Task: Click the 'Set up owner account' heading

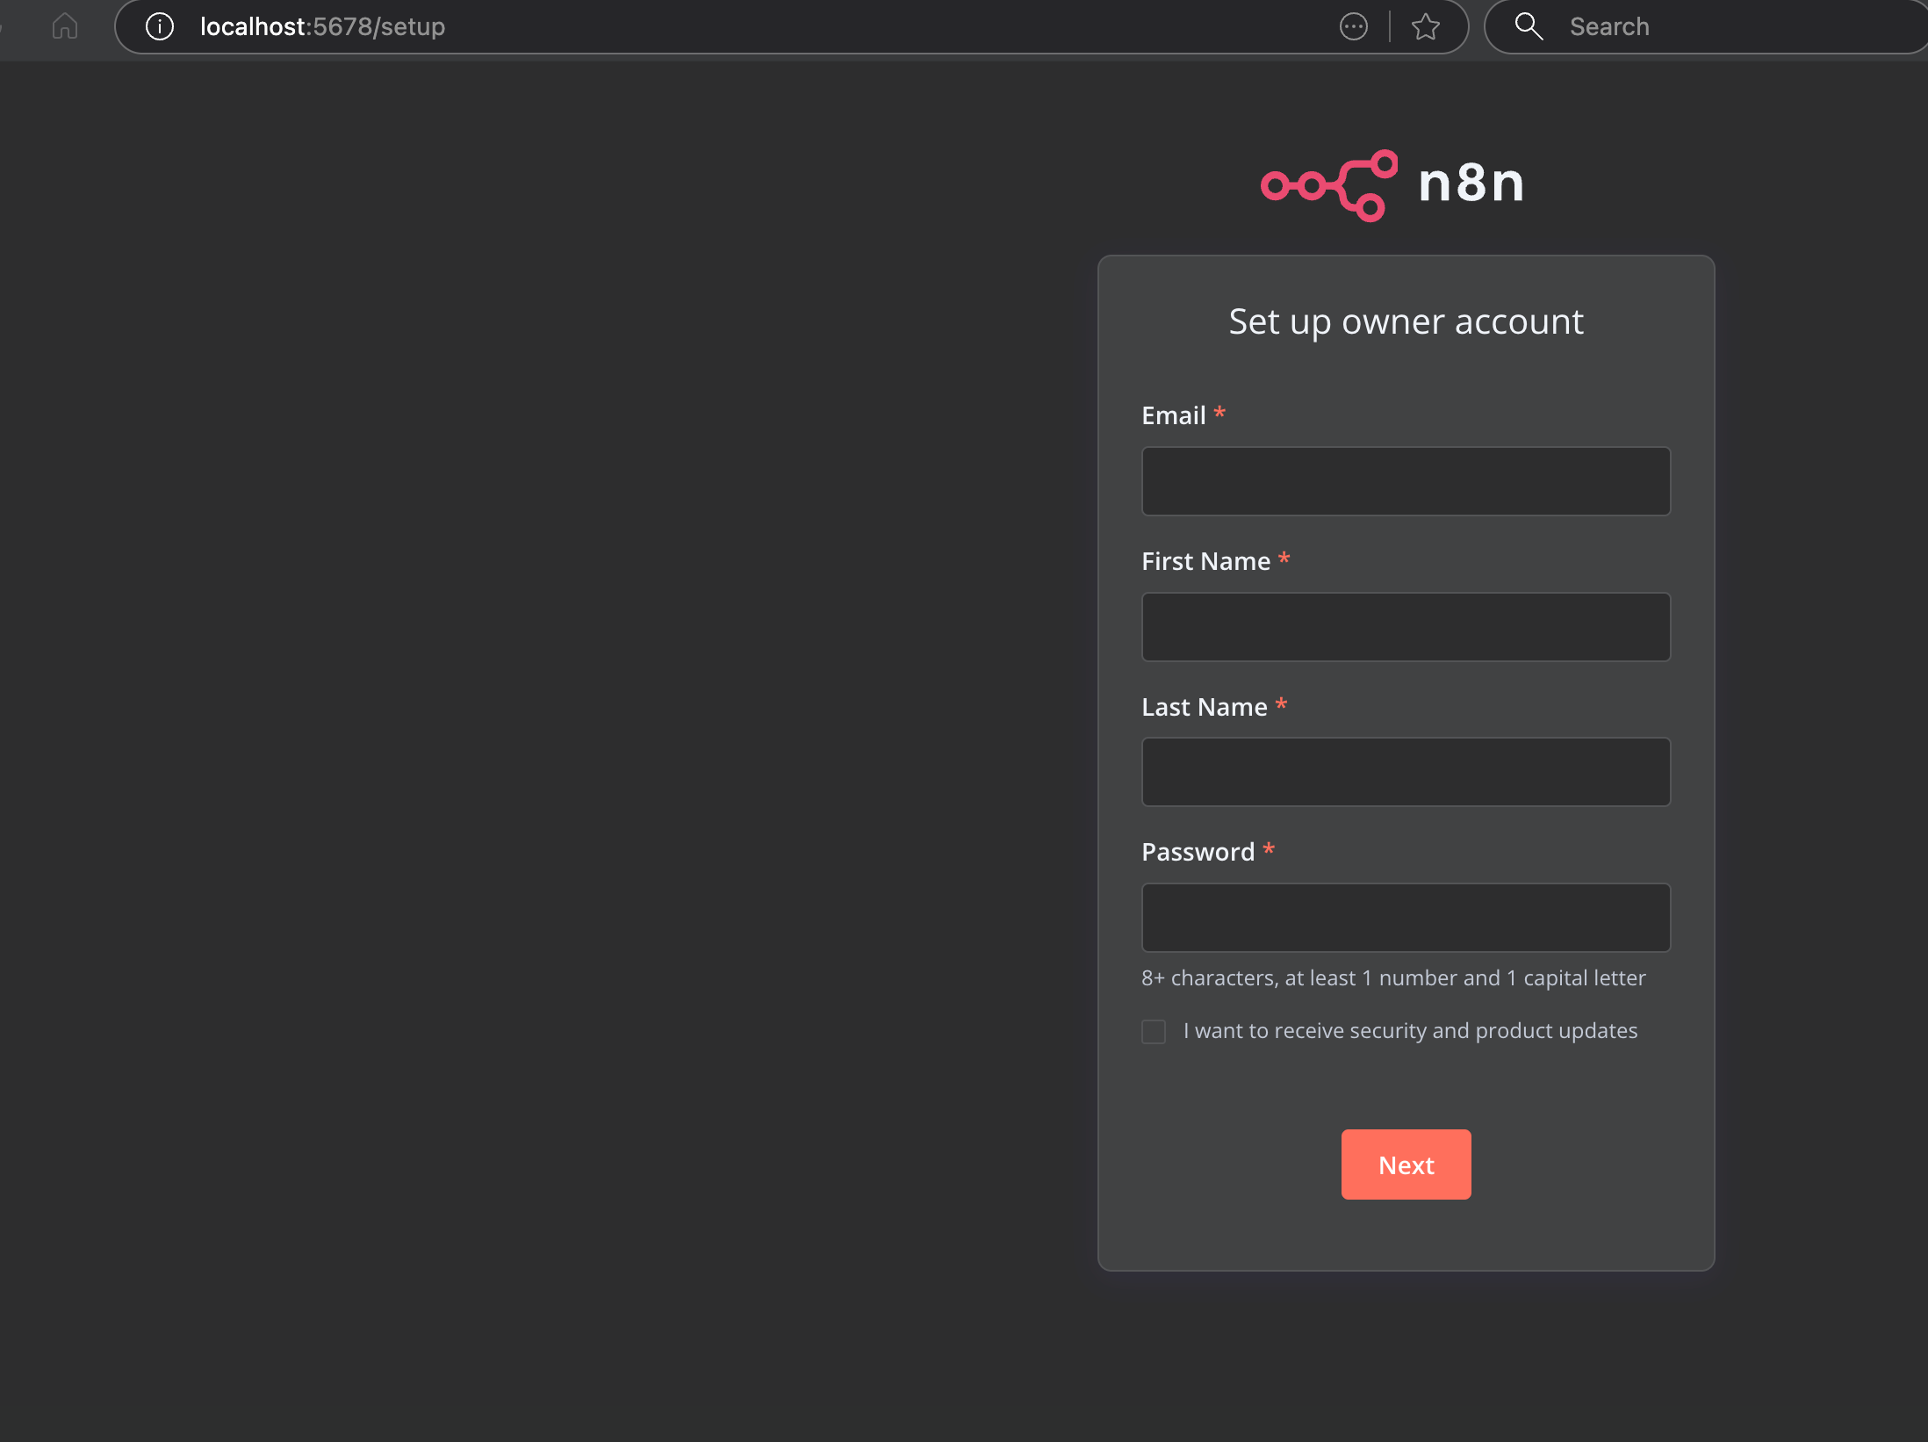Action: (x=1406, y=321)
